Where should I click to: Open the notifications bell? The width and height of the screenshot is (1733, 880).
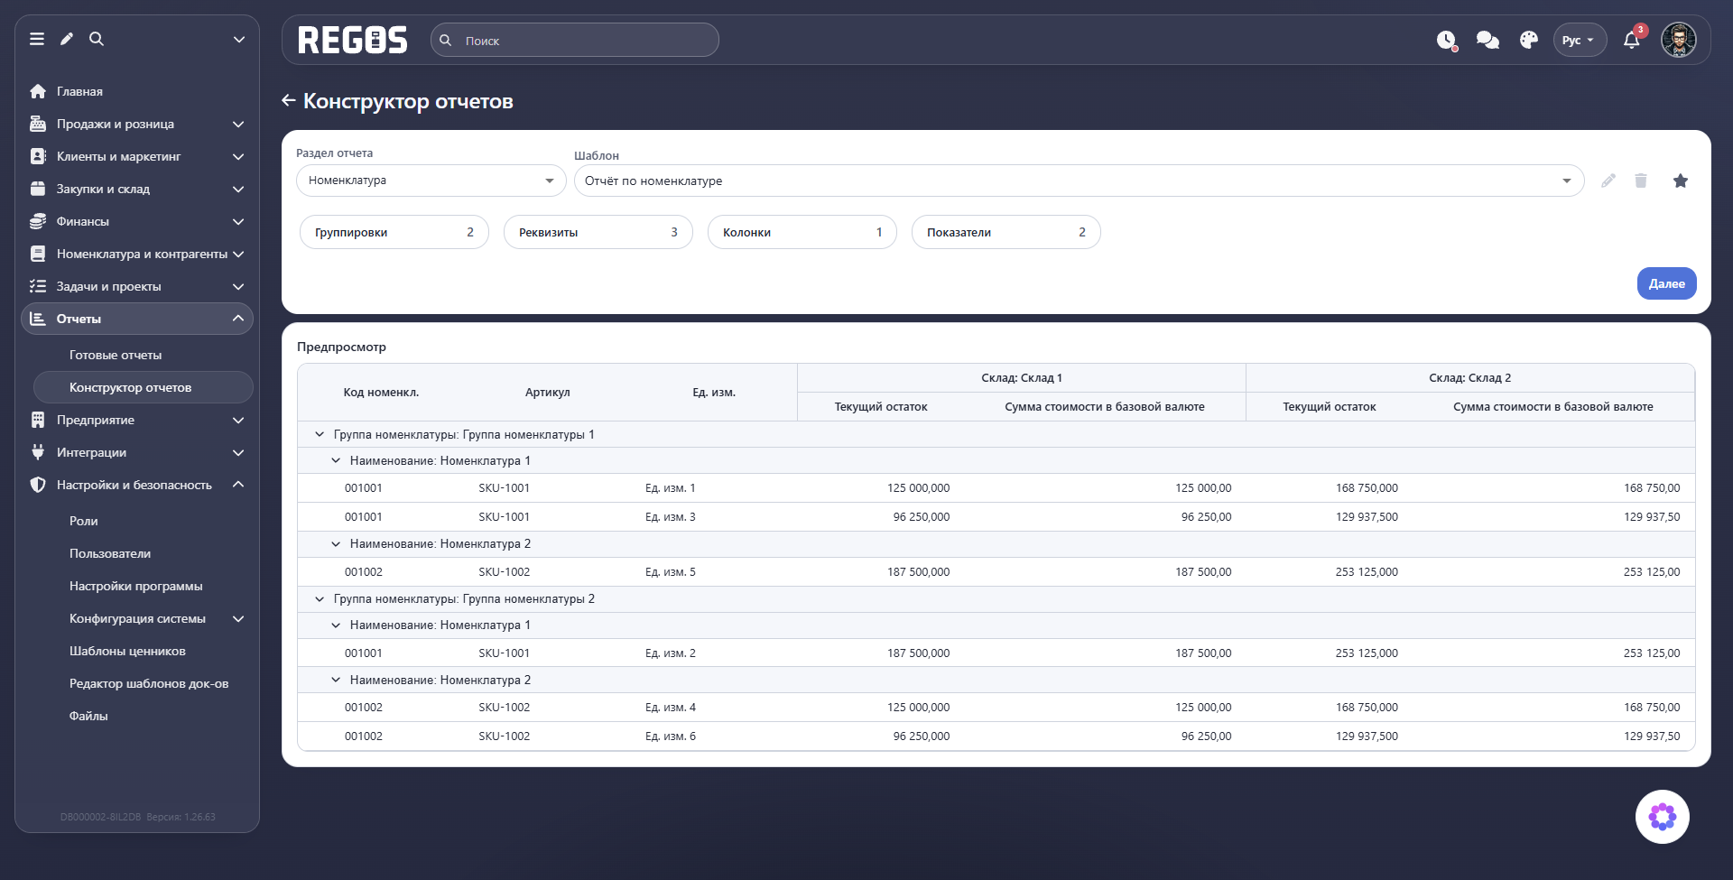1632,41
